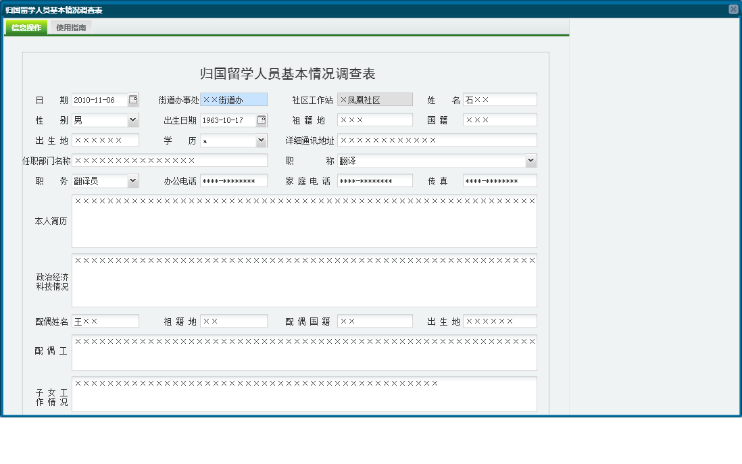The image size is (742, 464).
Task: Select the 祖籍地 input next to birth date
Action: pos(375,120)
